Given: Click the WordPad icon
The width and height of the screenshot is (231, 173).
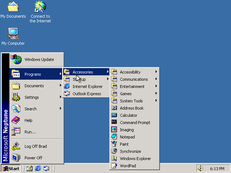Looking at the screenshot, I should [114, 165].
